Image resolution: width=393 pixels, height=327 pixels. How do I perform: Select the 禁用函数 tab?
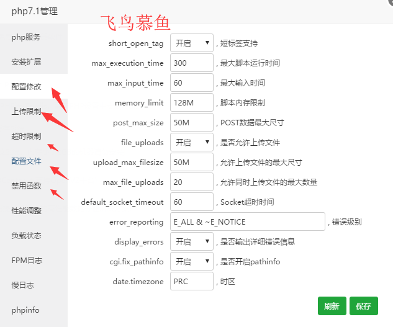tap(26, 186)
